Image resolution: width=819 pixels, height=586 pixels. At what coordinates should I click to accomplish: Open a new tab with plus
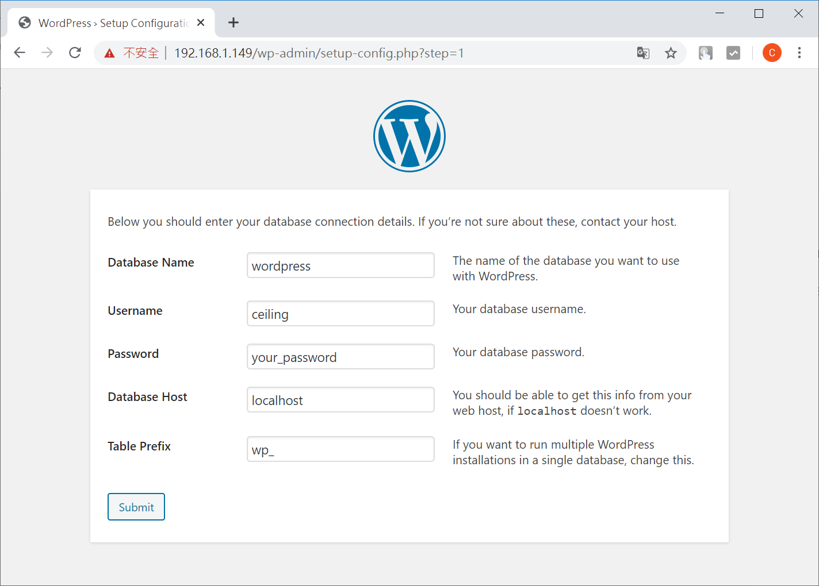pos(234,22)
